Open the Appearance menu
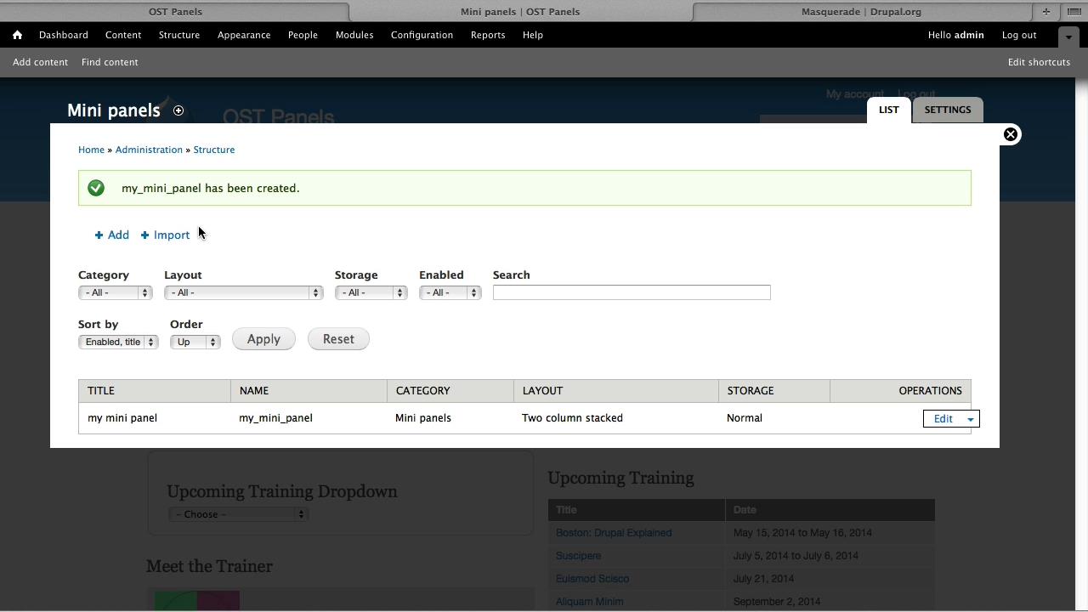This screenshot has width=1088, height=612. [244, 35]
